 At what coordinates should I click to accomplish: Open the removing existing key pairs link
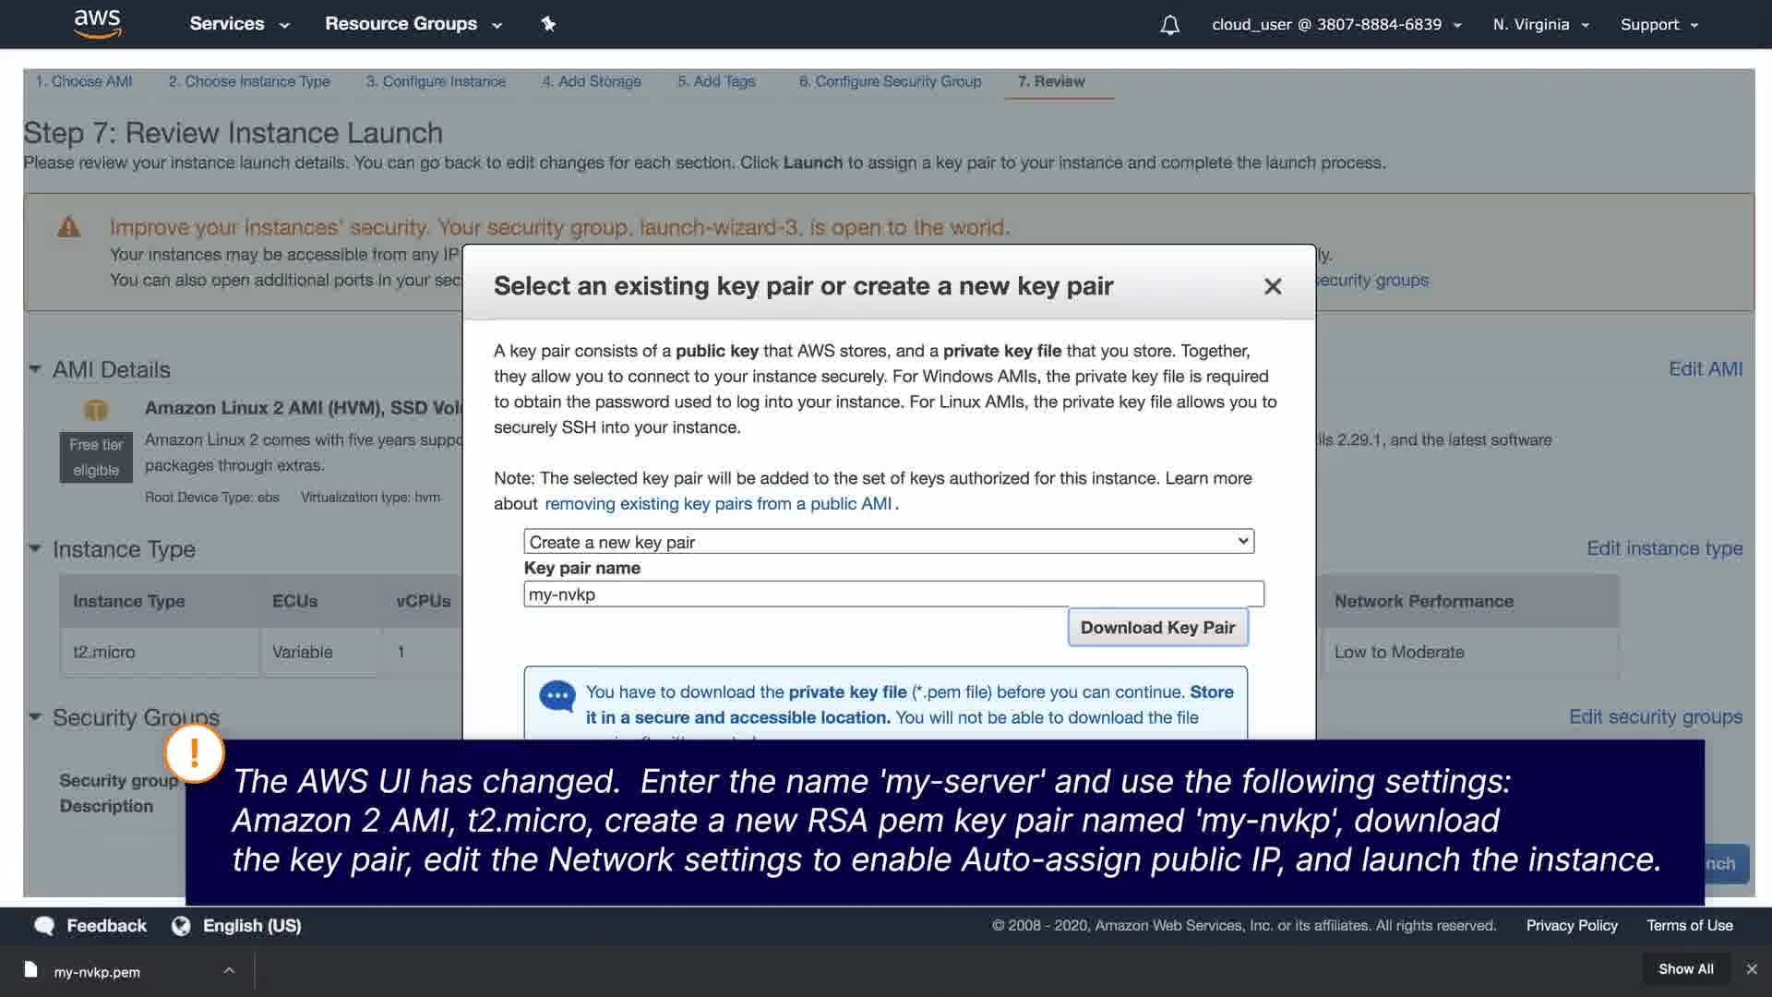(718, 504)
